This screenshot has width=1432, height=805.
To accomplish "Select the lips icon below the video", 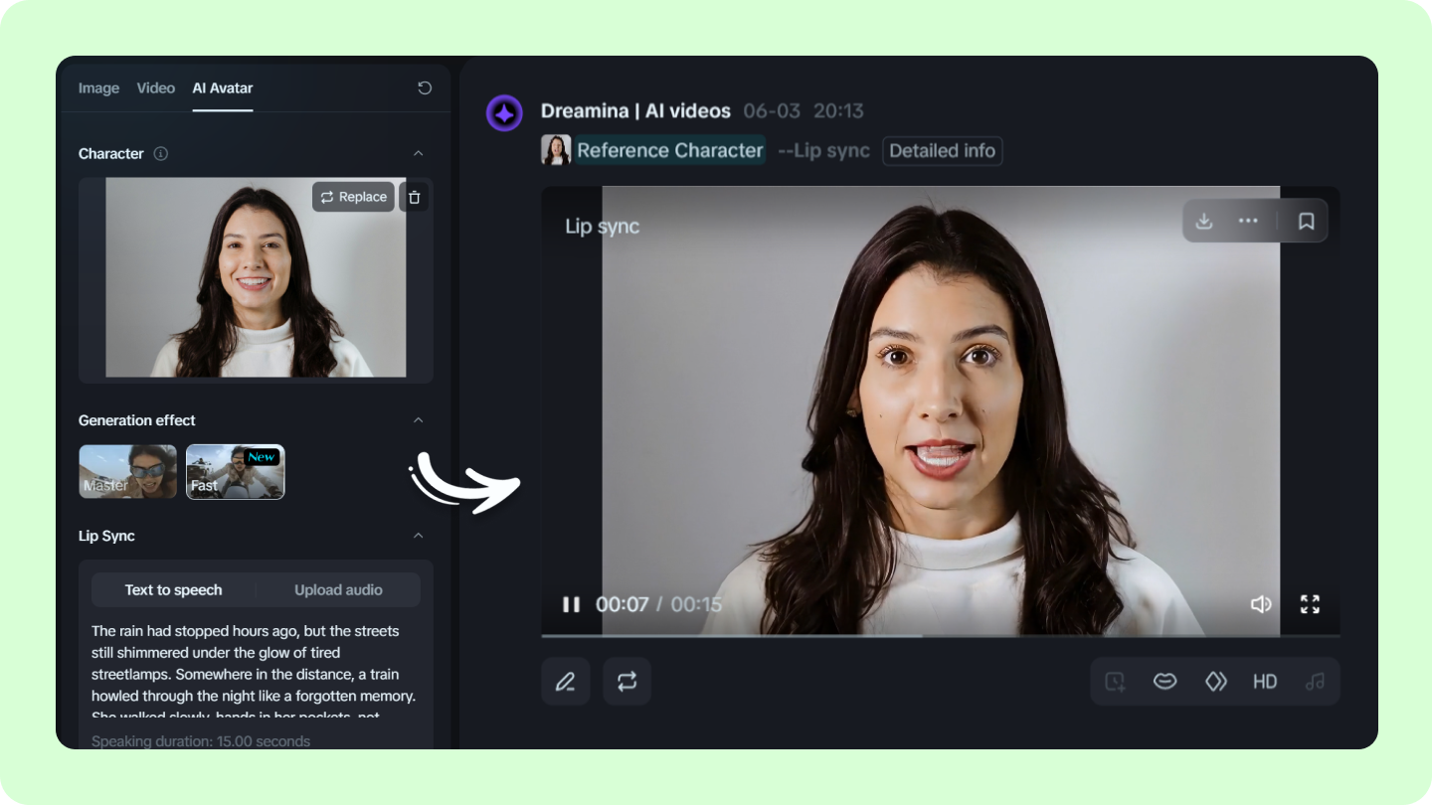I will click(x=1164, y=681).
